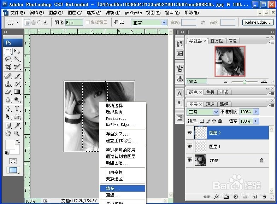Select the Brush tool
The image size is (277, 204).
point(17,76)
